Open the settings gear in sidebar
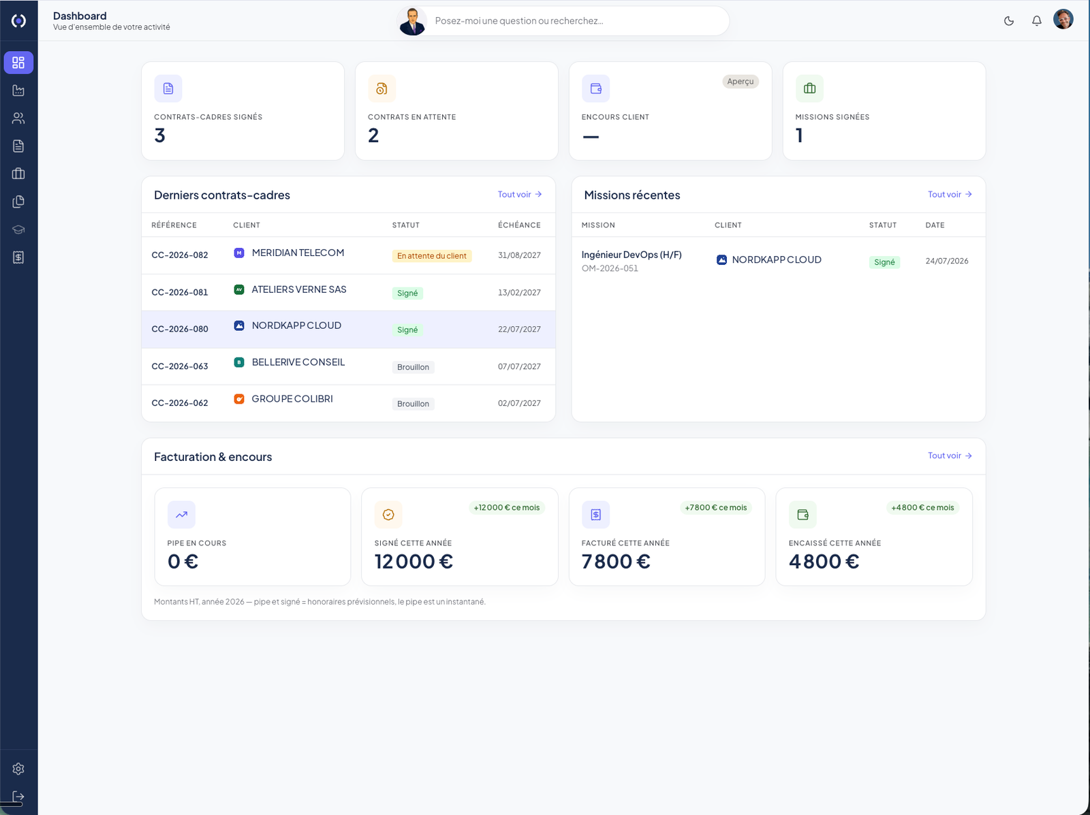Viewport: 1090px width, 815px height. click(x=18, y=769)
